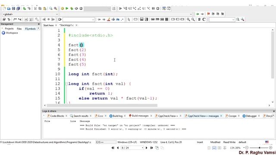Click the Save all files icon

(18, 9)
